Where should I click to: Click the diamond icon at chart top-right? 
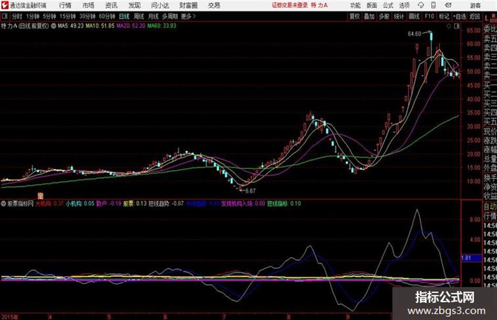(449, 26)
